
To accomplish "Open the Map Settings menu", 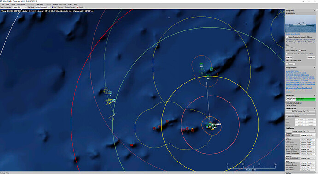I will click(21, 4).
